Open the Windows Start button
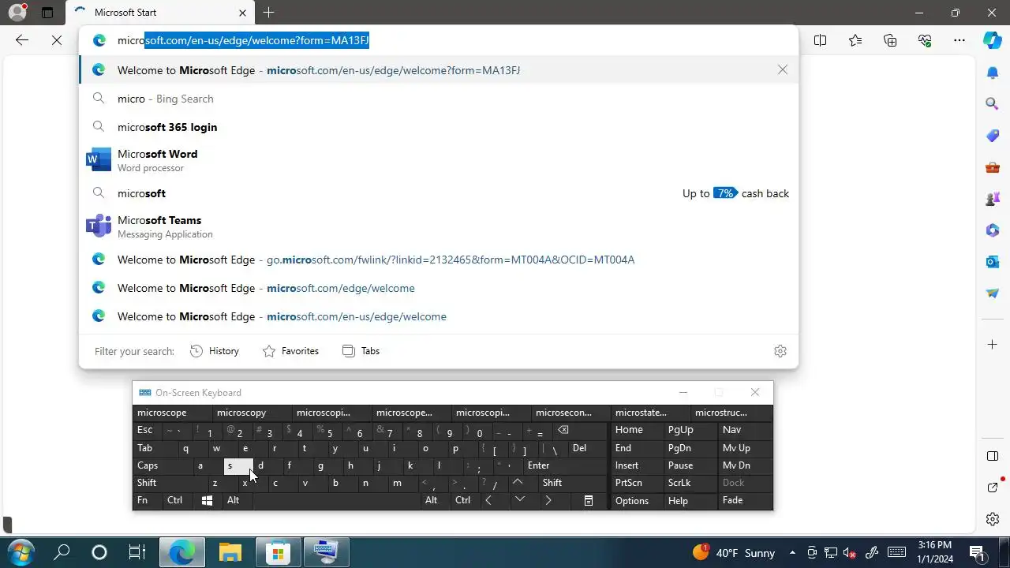The width and height of the screenshot is (1010, 568). [x=21, y=552]
